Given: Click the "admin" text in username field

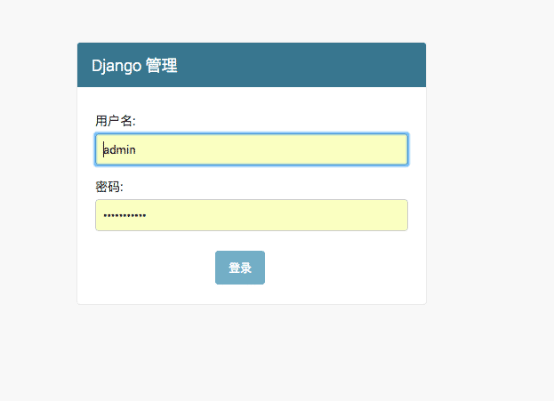Looking at the screenshot, I should point(120,150).
